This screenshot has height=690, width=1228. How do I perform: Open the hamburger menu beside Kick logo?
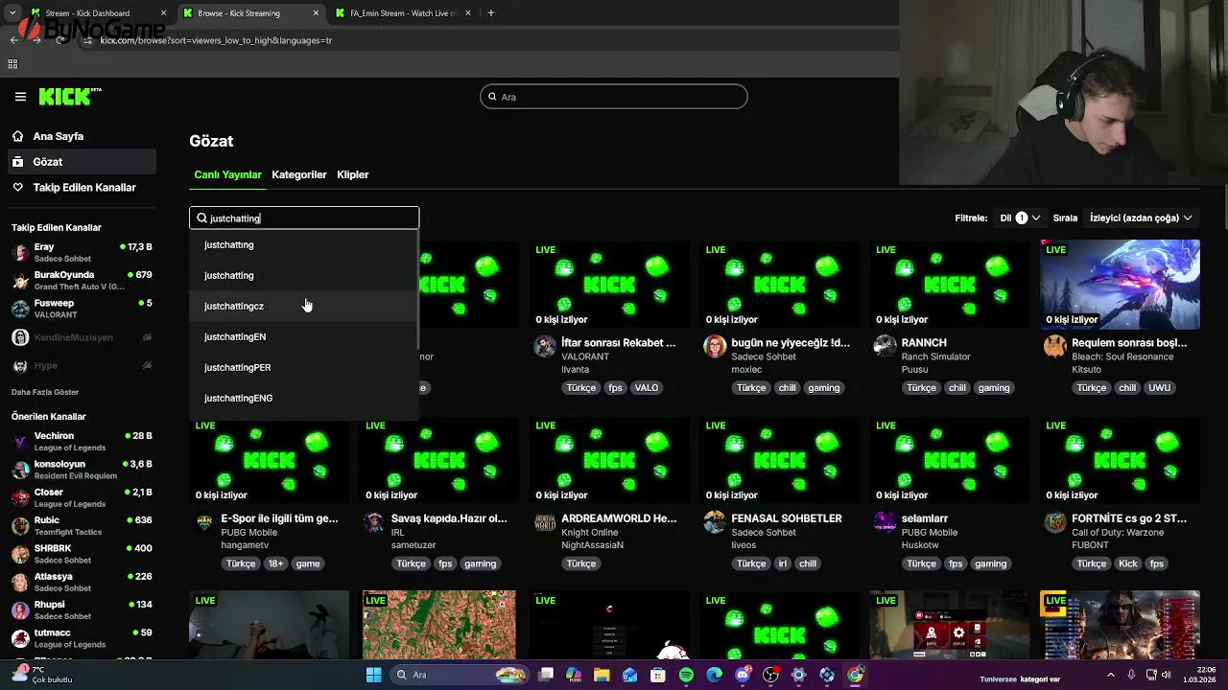tap(20, 97)
